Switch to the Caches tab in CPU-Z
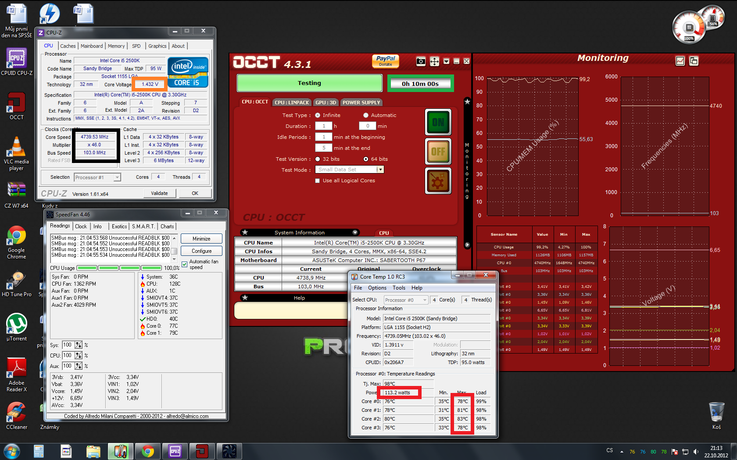 click(68, 46)
